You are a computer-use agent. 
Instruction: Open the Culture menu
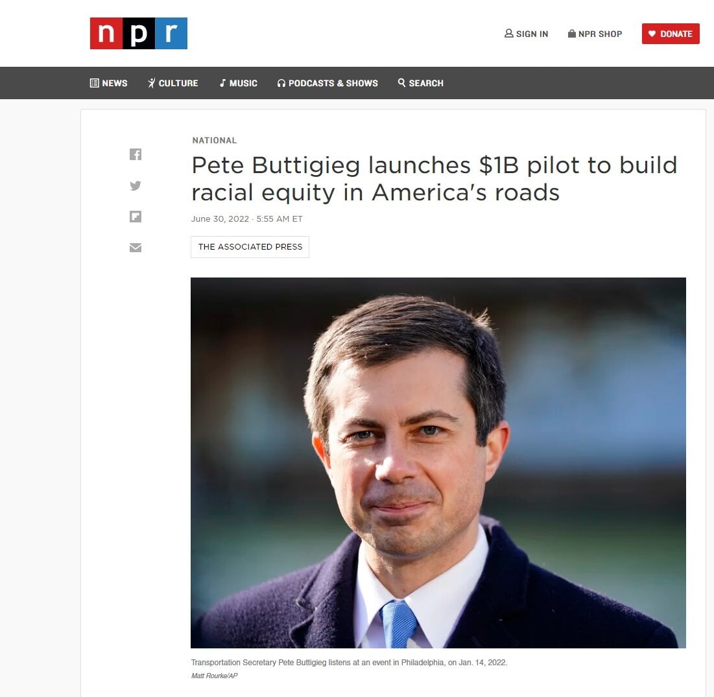(x=173, y=83)
